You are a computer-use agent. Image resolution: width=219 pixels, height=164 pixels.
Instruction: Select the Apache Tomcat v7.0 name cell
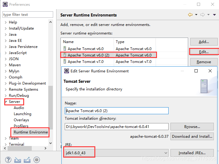[86, 61]
